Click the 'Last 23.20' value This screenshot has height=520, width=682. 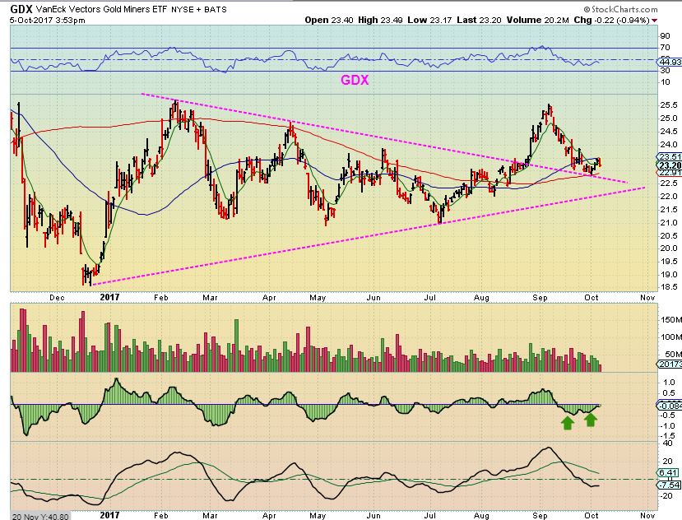pyautogui.click(x=480, y=20)
